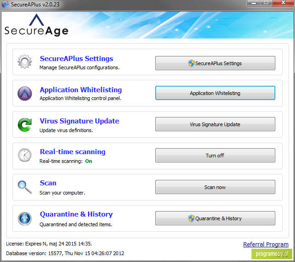295x262 pixels.
Task: Click 'Quarantined and detected items.' description
Action: pos(76,224)
